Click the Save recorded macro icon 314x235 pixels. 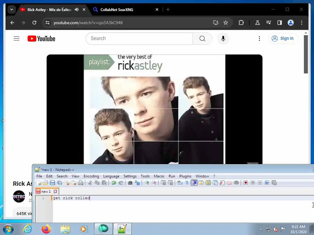tap(274, 183)
